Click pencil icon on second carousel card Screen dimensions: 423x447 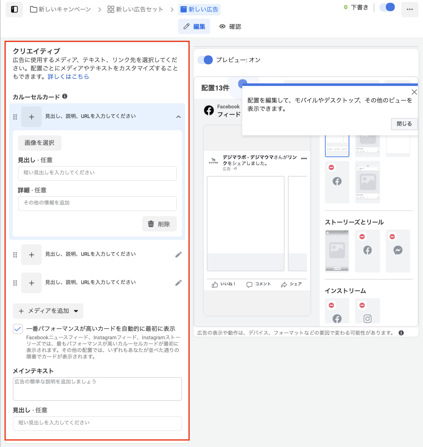click(x=178, y=255)
